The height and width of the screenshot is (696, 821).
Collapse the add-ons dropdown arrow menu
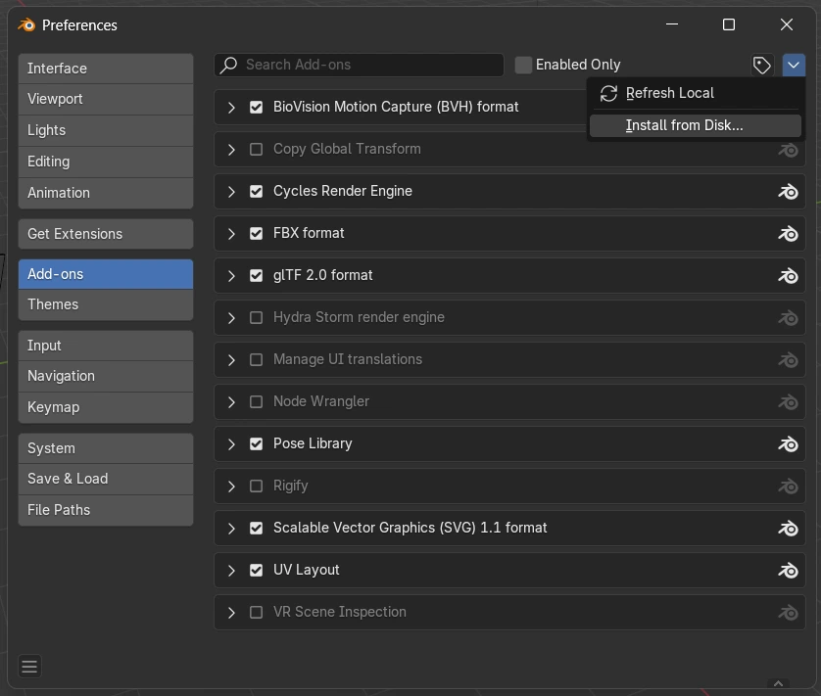(x=794, y=65)
